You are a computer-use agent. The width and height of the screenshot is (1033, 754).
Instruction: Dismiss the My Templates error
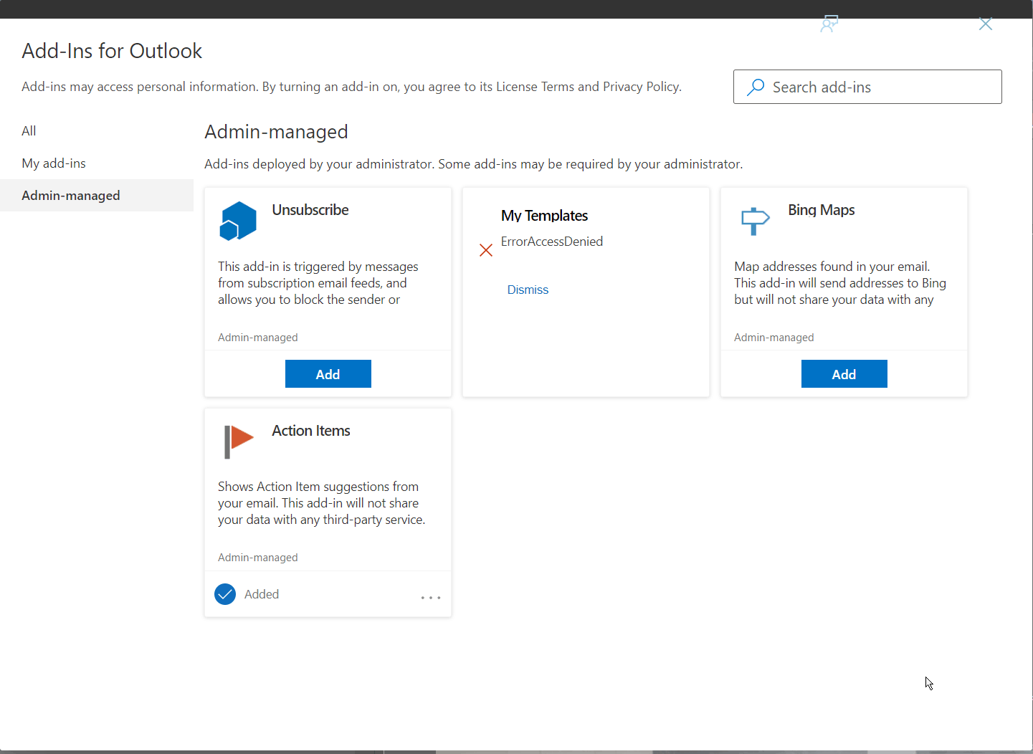click(x=528, y=290)
